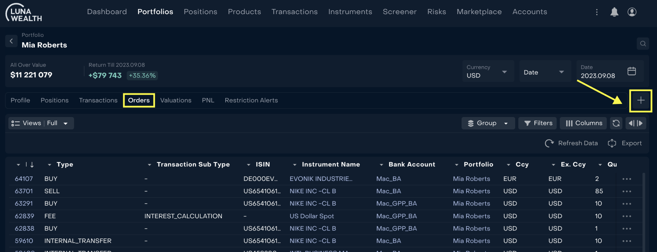Viewport: 657px width, 252px height.
Task: Open the Positions top navigation item
Action: (x=200, y=12)
